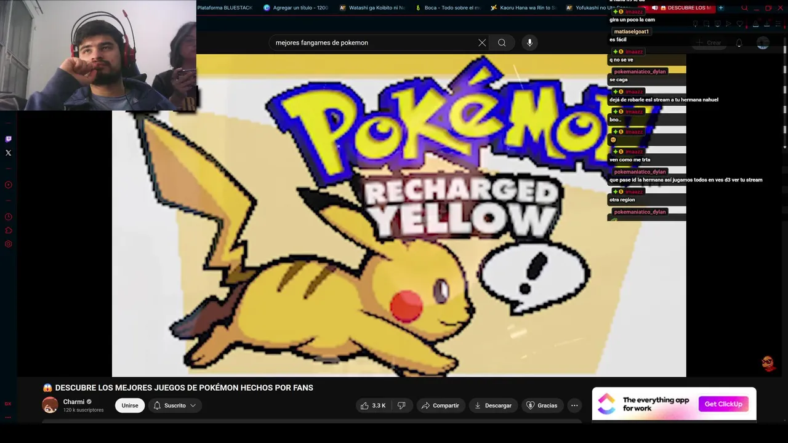Open Twitch from the Opera GX sidebar
This screenshot has height=443, width=788.
point(8,139)
